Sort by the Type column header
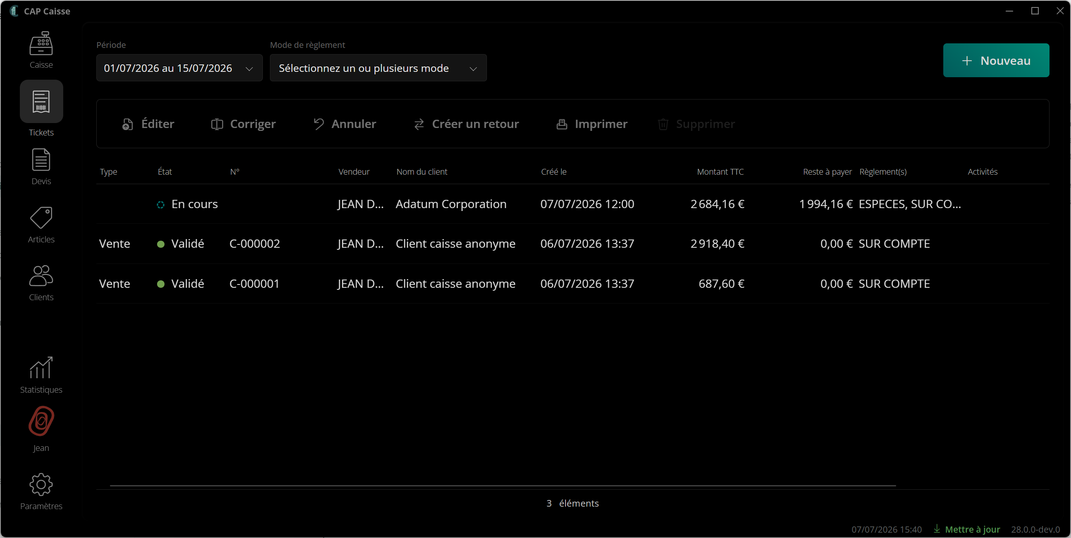1071x538 pixels. click(x=109, y=172)
